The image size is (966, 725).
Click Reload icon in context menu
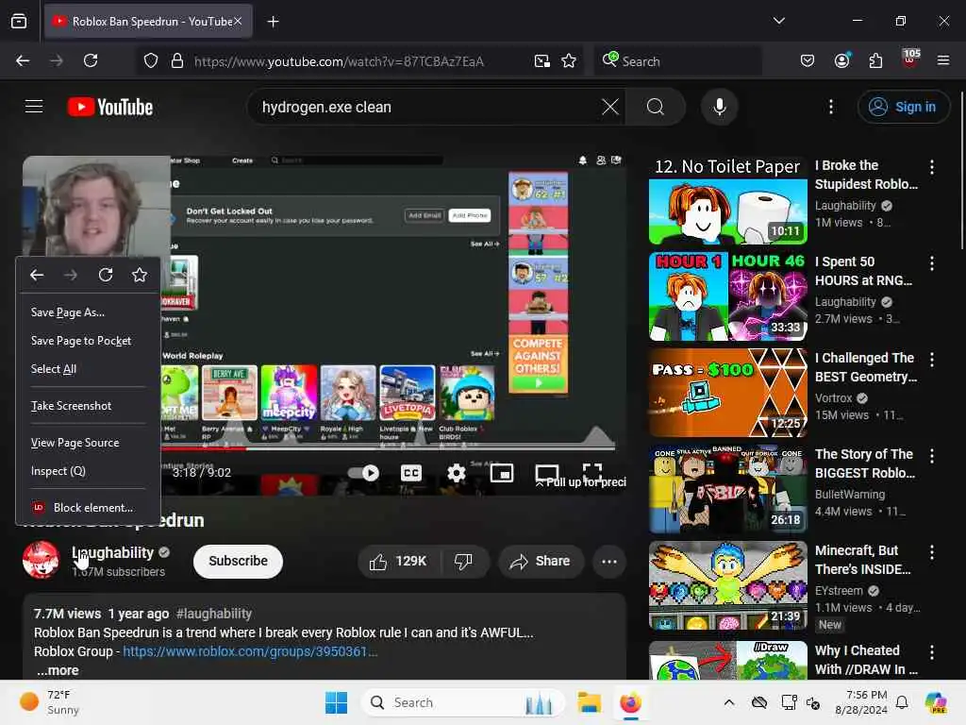coord(106,275)
